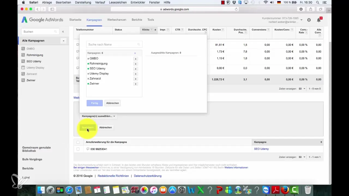Tick the checkbox for 030 99253041 row

point(78,149)
